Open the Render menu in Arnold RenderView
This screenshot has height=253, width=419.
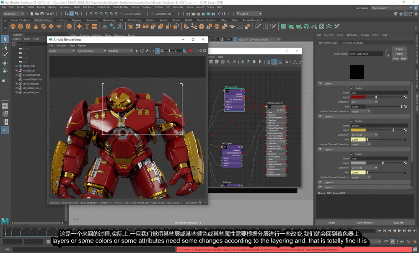click(x=82, y=45)
